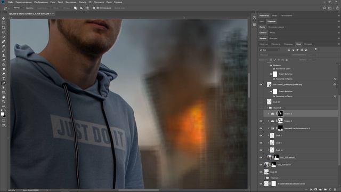Open path arrangement icon in options bar
Image resolution: width=341 pixels, height=192 pixels.
pos(87,8)
